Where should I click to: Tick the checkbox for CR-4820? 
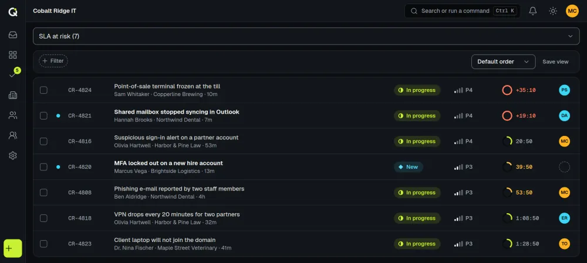[x=44, y=167]
